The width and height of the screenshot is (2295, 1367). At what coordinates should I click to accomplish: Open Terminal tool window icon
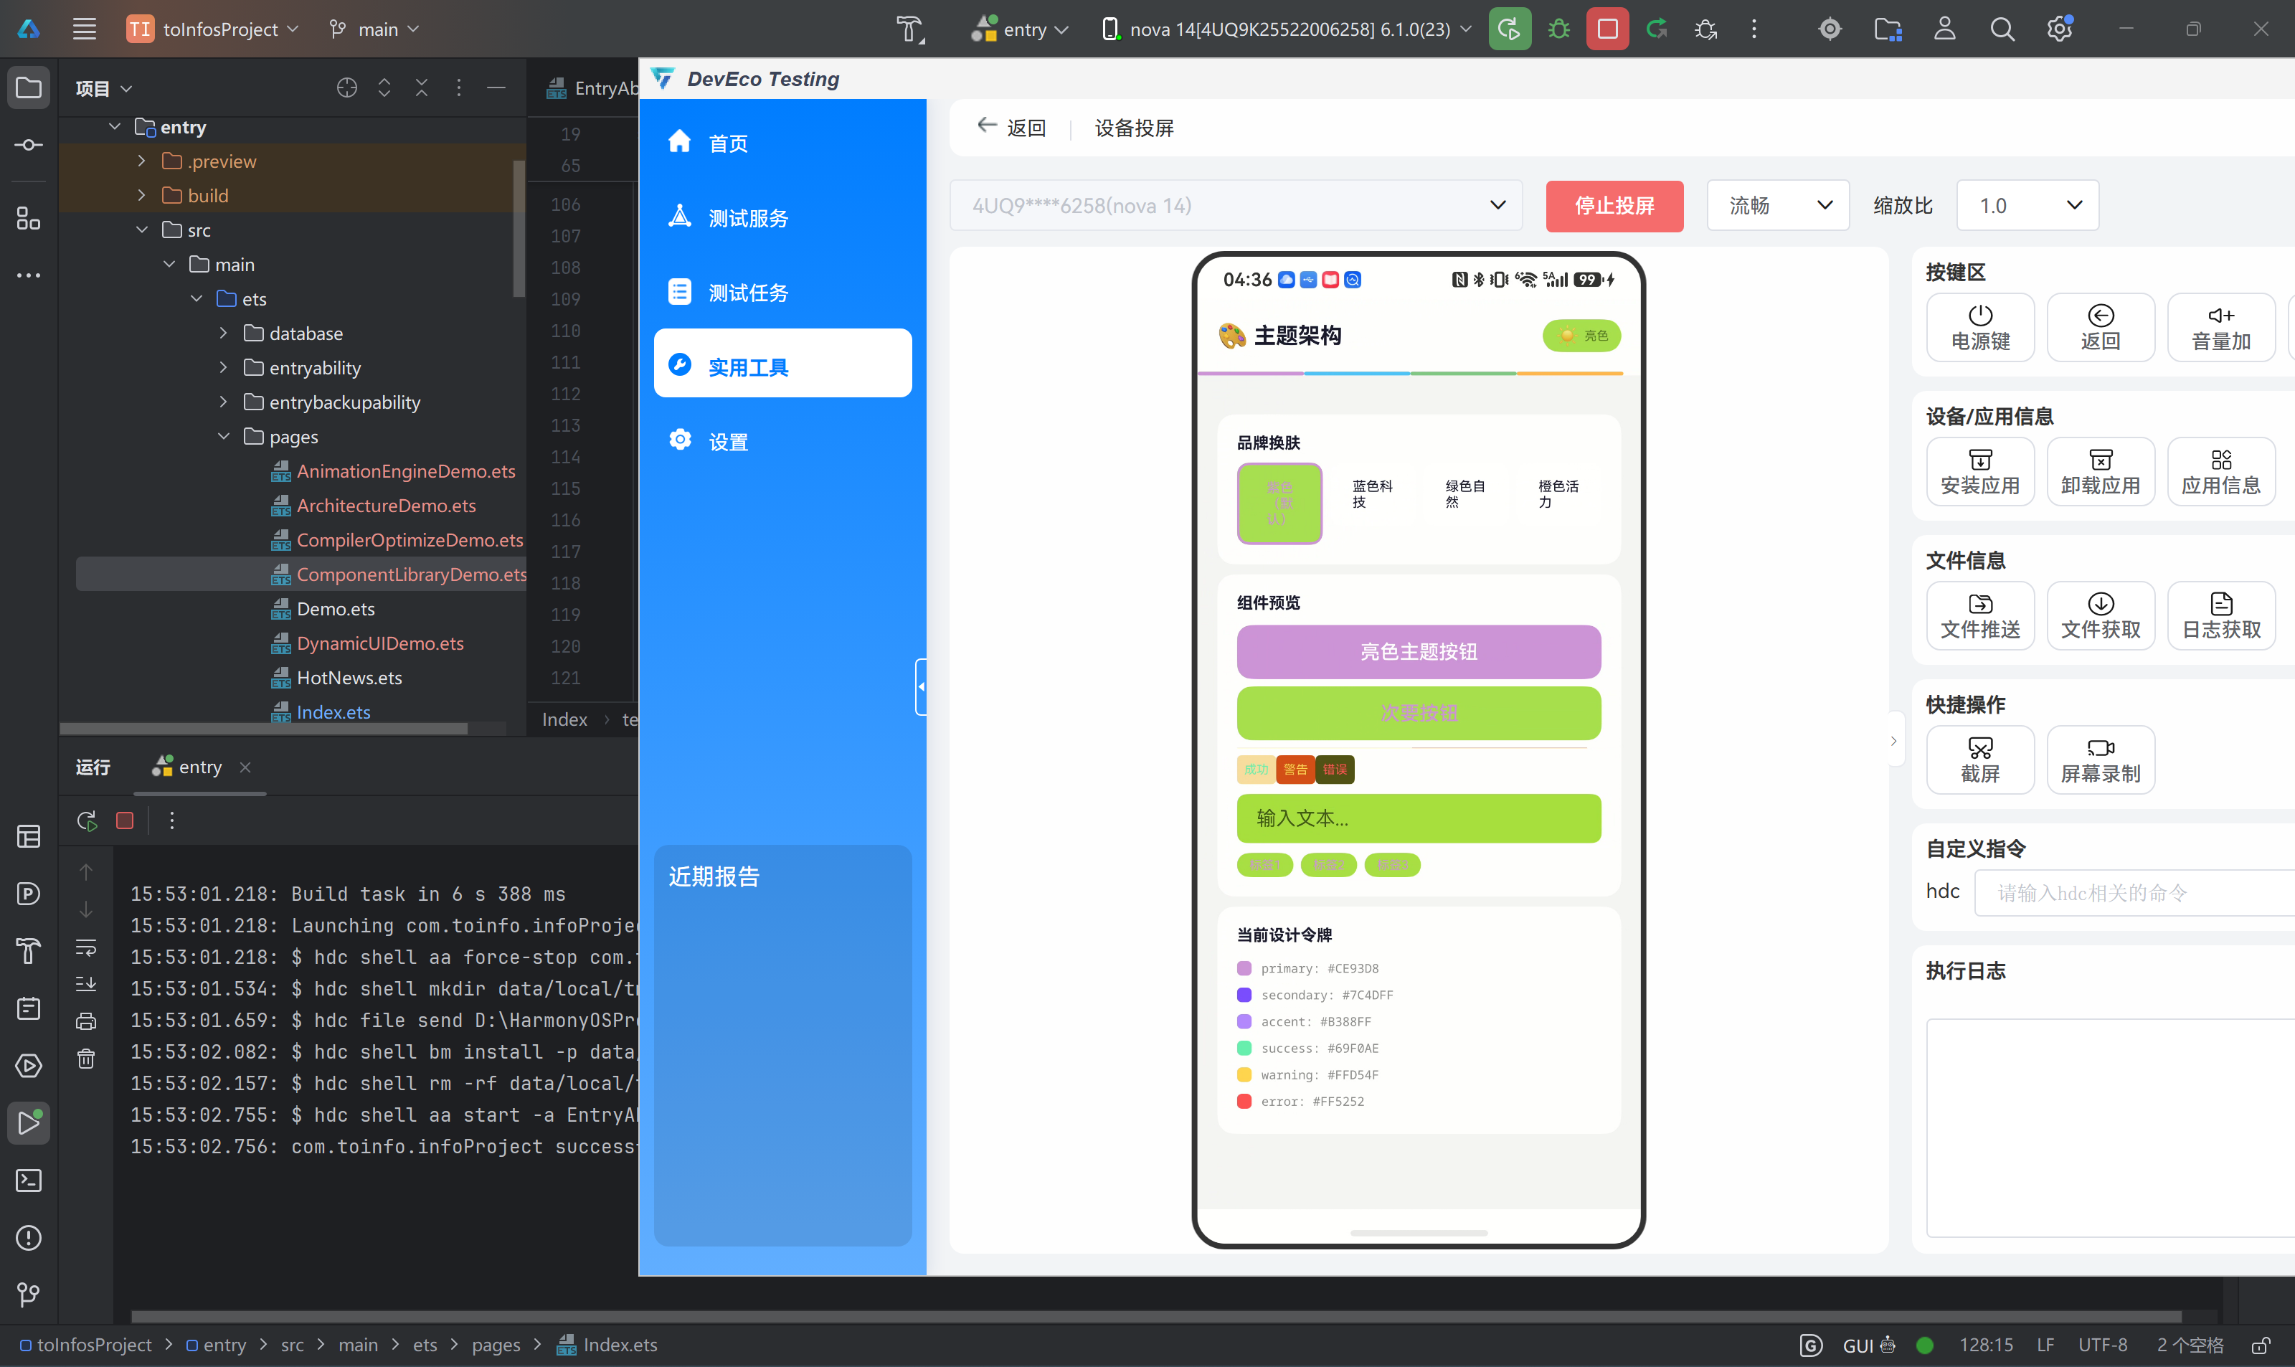coord(29,1180)
